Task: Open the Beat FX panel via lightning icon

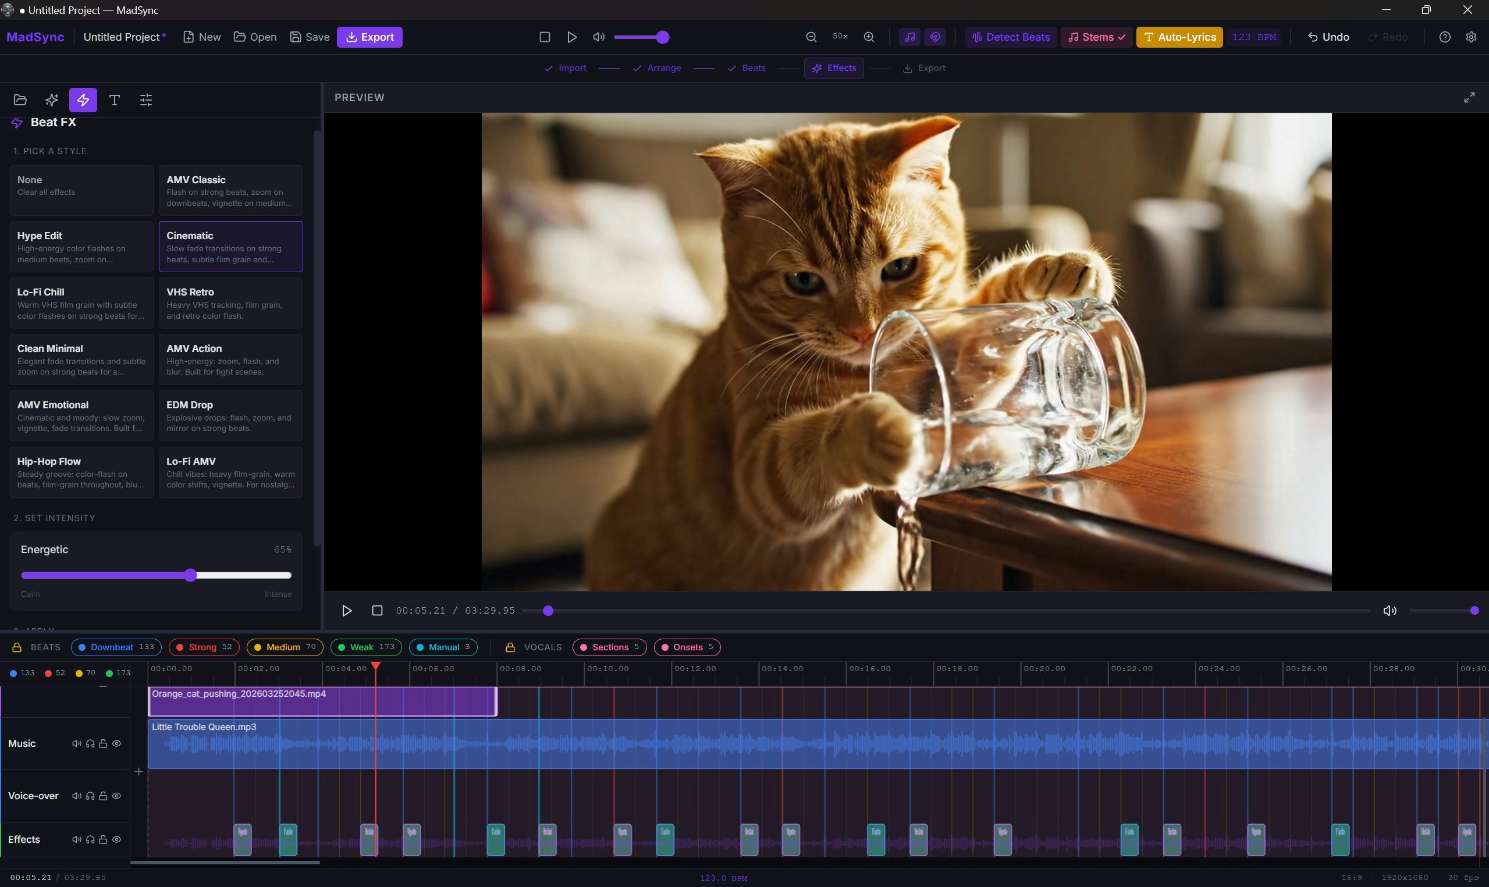Action: [x=83, y=100]
